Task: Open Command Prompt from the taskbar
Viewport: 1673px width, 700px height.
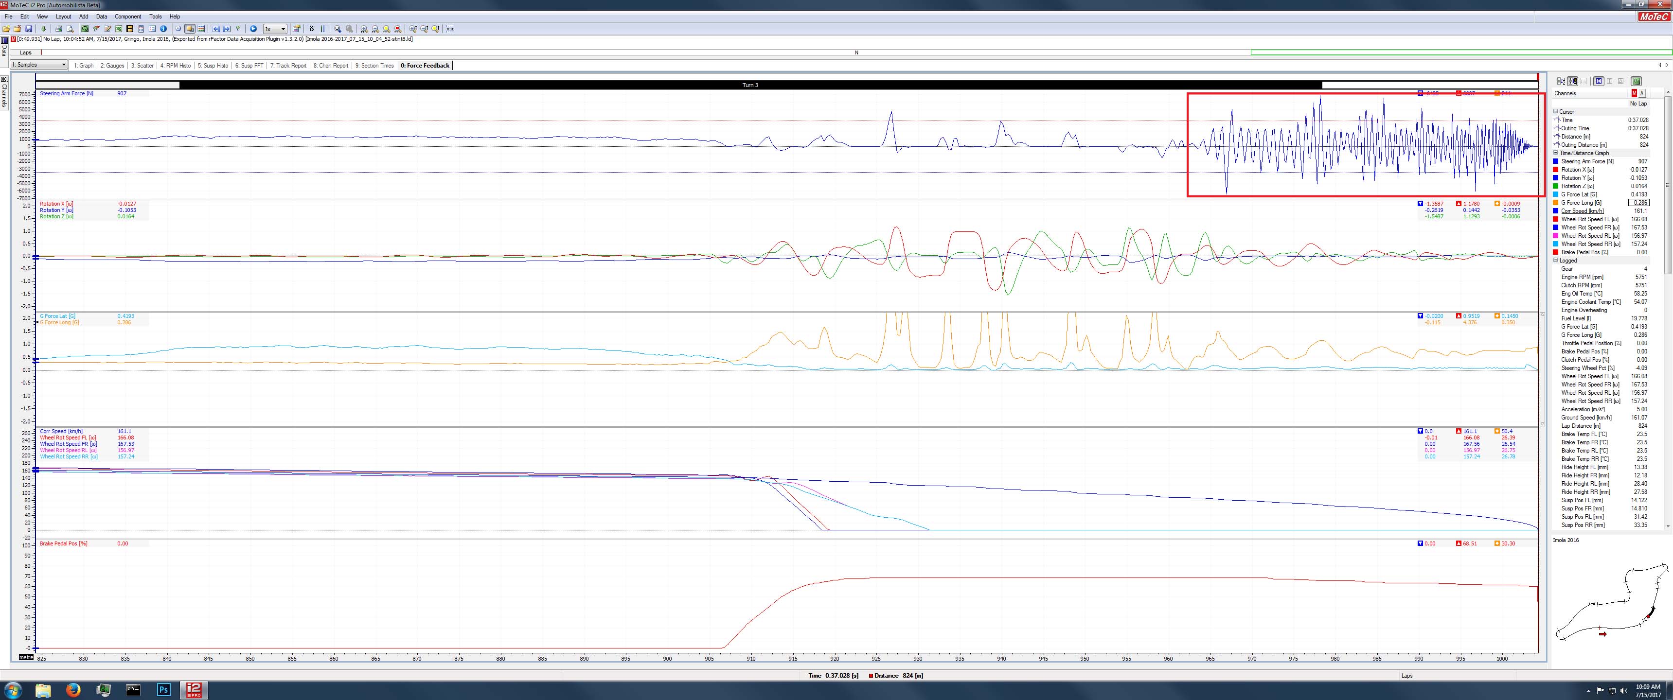Action: click(x=133, y=690)
